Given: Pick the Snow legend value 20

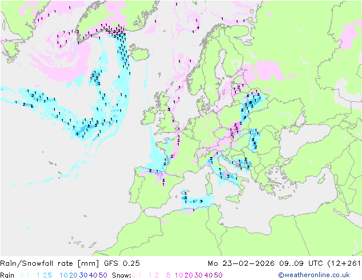Looking at the screenshot, I should (188, 275).
